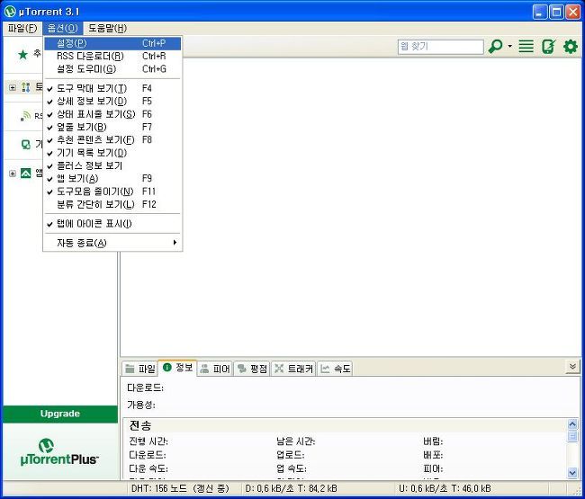Choose 설정(P) from the options menu

[x=112, y=43]
